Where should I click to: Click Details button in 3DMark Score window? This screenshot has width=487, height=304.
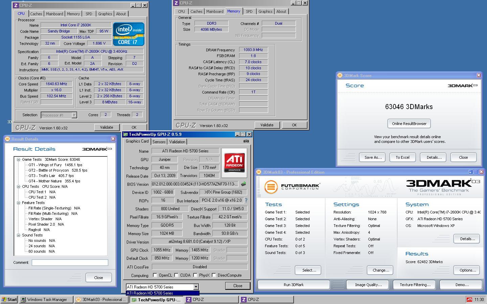click(434, 157)
